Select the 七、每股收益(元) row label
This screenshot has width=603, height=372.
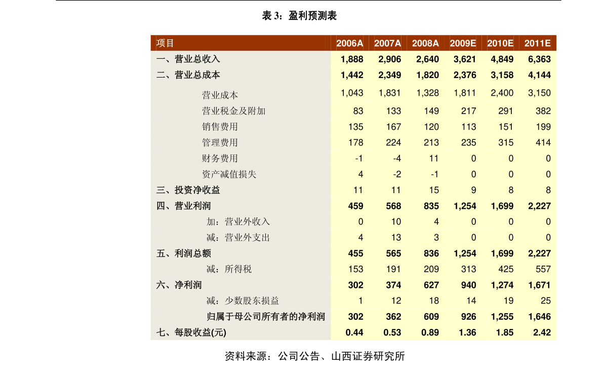(x=191, y=332)
